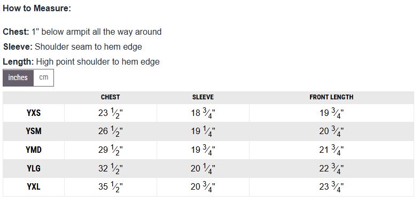
Task: Click the Sleeve measurement instruction text
Action: tap(73, 47)
